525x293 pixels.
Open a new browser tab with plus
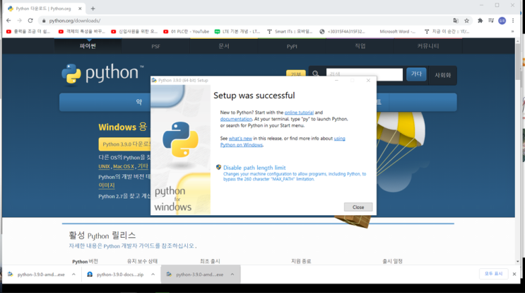pos(93,8)
